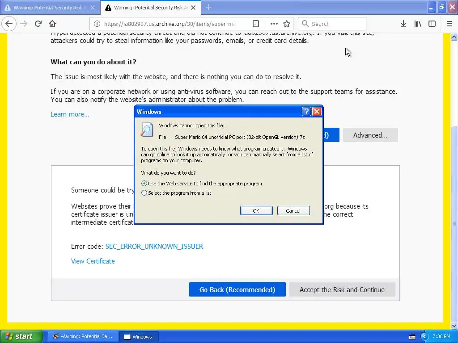
Task: Open the library icon
Action: 418,24
